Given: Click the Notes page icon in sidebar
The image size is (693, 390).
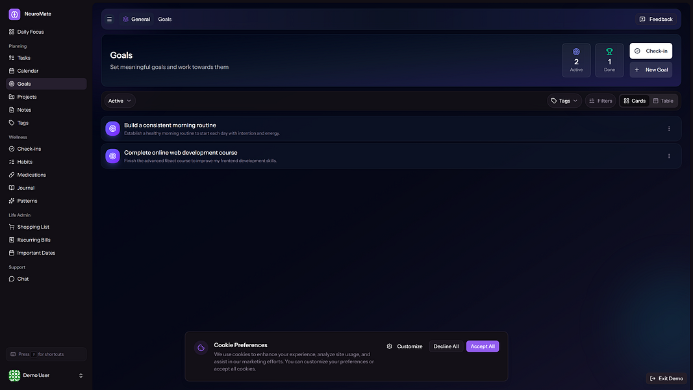Looking at the screenshot, I should [12, 110].
